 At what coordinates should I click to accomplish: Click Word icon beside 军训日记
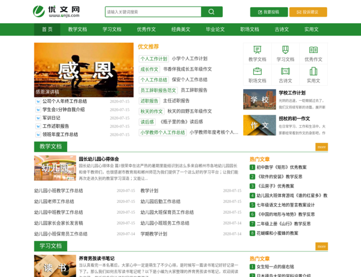38,118
